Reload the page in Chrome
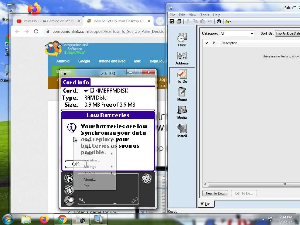Screen dimensions: 300x225 click(x=36, y=31)
